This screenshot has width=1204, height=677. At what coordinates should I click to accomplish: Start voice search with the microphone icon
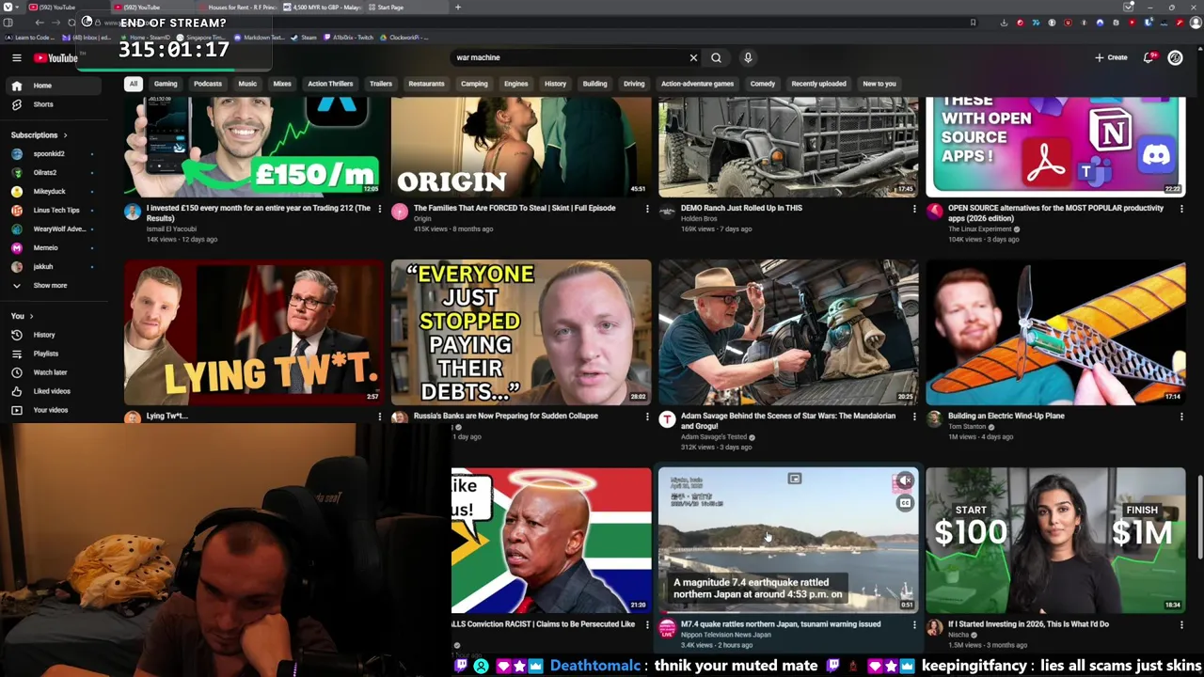(748, 57)
